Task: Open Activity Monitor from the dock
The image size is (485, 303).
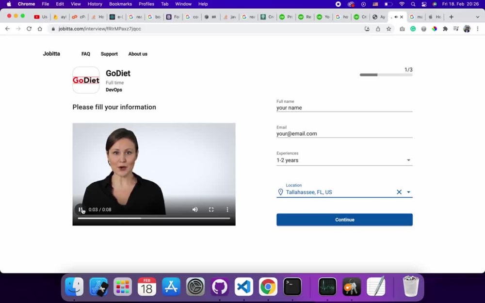Action: (x=327, y=287)
